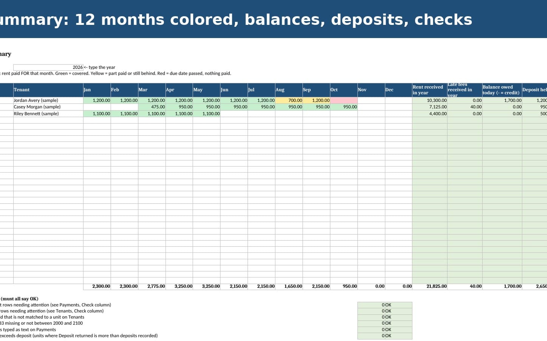Image resolution: width=547 pixels, height=341 pixels.
Task: Select the Oct total 950.00
Action: pos(344,286)
